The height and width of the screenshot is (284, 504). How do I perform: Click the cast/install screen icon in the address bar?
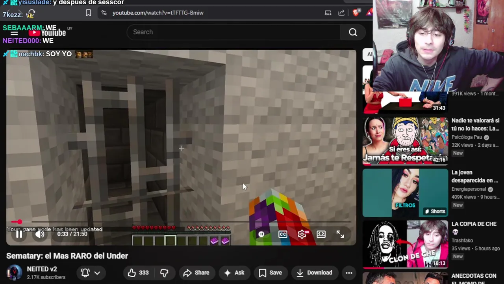328,13
